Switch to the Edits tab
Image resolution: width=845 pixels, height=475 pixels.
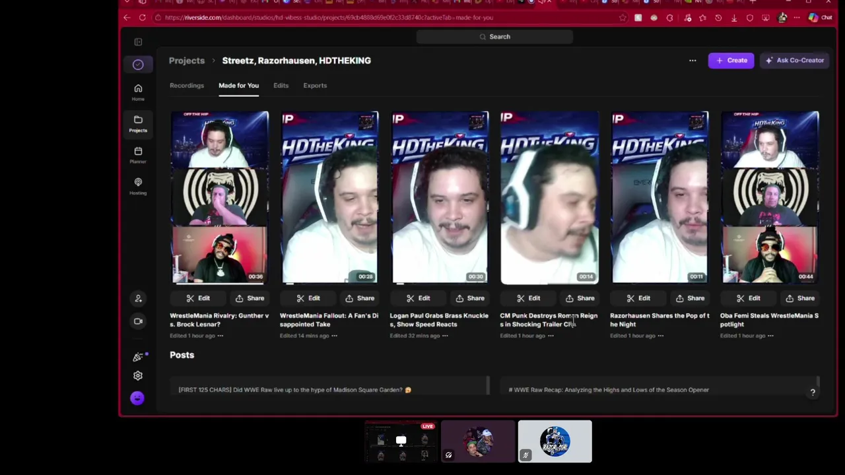point(281,86)
